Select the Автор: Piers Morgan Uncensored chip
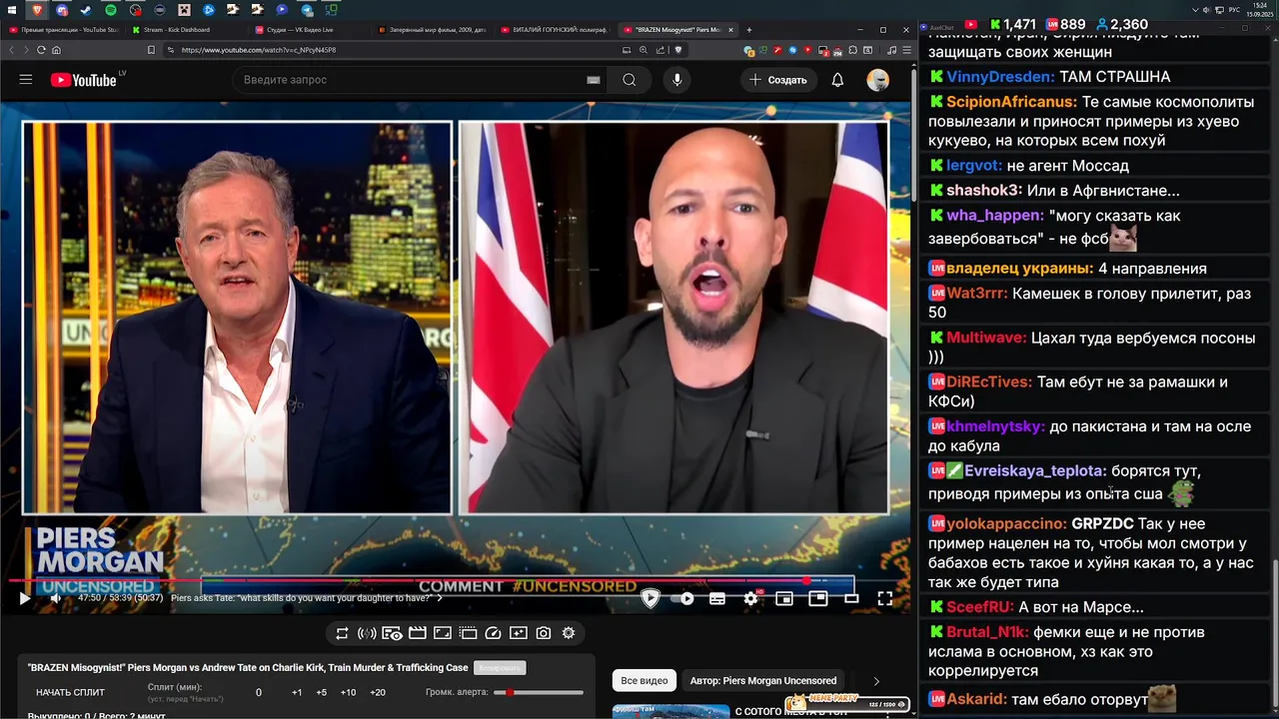 762,680
